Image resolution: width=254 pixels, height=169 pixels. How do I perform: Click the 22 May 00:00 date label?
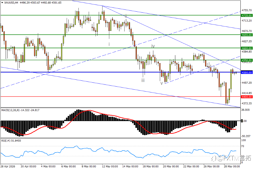coord(191,166)
